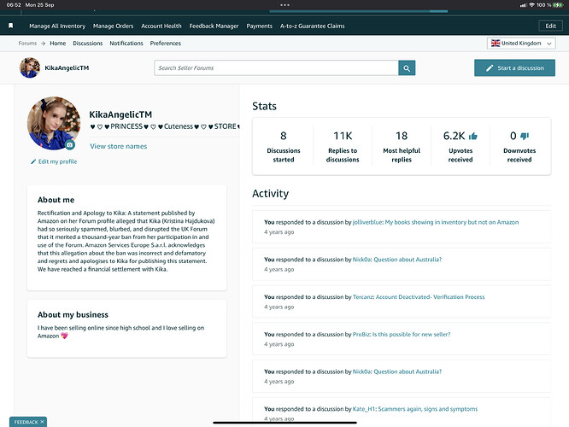The width and height of the screenshot is (569, 427).
Task: Focus the Search Seller Forums field
Action: [276, 67]
